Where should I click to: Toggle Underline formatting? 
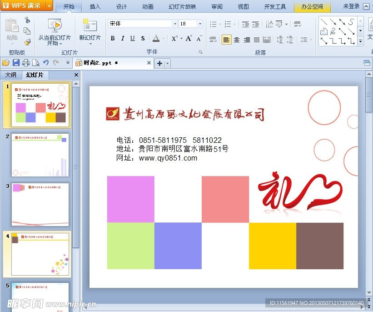pos(133,38)
